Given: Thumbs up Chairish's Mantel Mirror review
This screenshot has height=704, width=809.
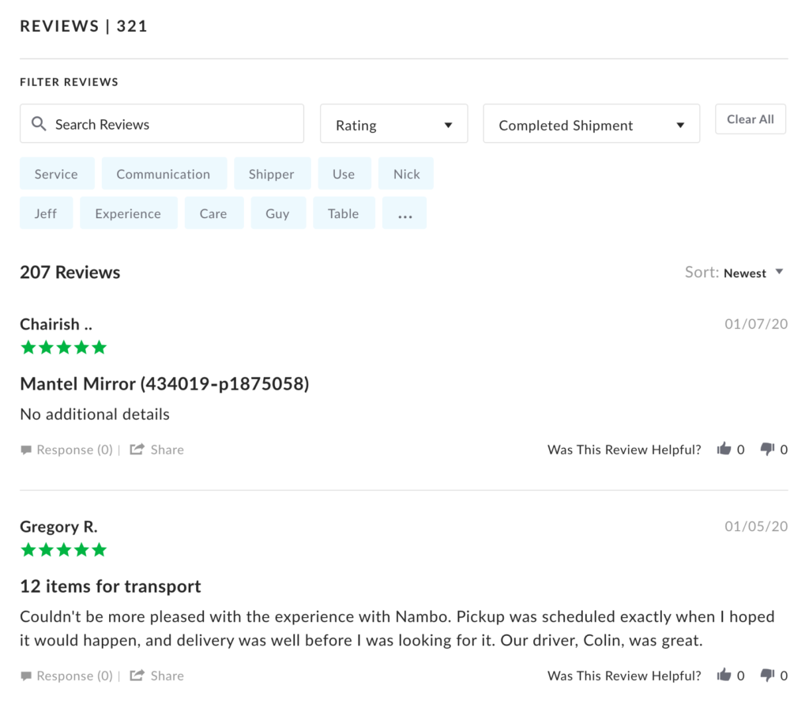Looking at the screenshot, I should pos(724,450).
